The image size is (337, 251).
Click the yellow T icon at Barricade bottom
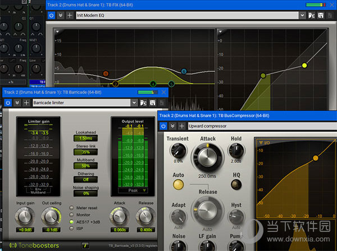[85, 244]
